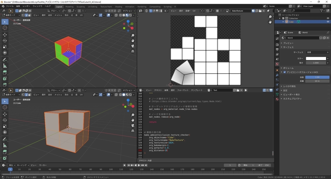Screen dimensions: 331x179
Task: Click pan hand icon in top 3D viewport
Action: (133, 41)
